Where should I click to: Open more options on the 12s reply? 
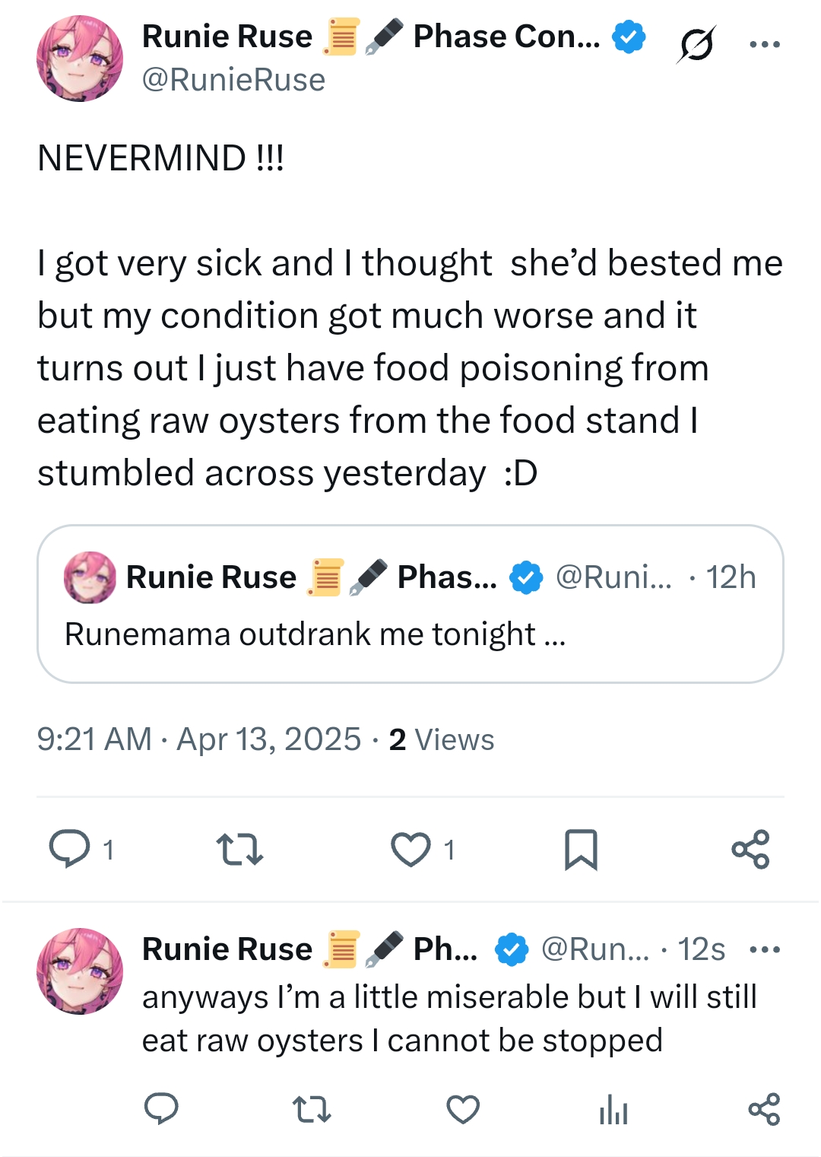(x=764, y=949)
